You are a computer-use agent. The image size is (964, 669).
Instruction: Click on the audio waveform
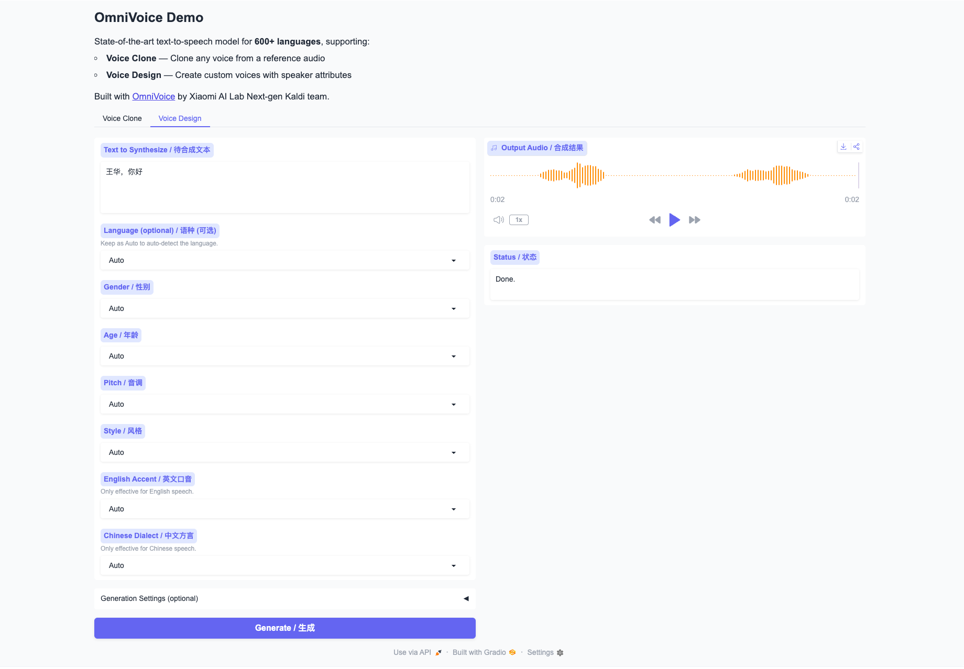coord(673,175)
